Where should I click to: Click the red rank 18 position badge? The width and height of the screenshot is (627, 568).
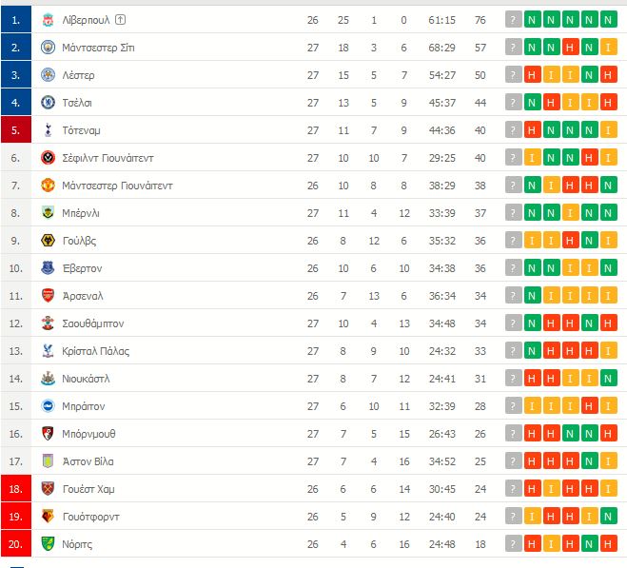pyautogui.click(x=16, y=488)
